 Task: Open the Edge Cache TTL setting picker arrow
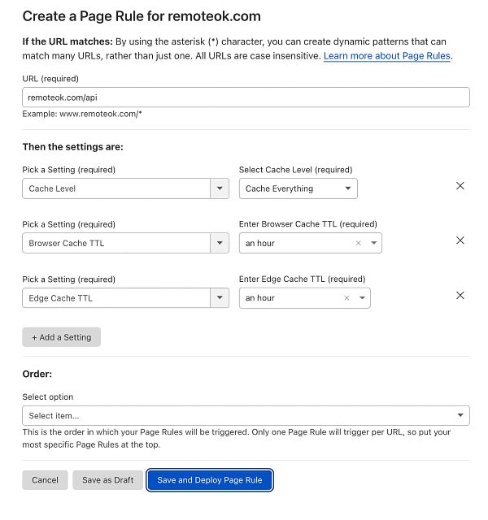point(220,298)
